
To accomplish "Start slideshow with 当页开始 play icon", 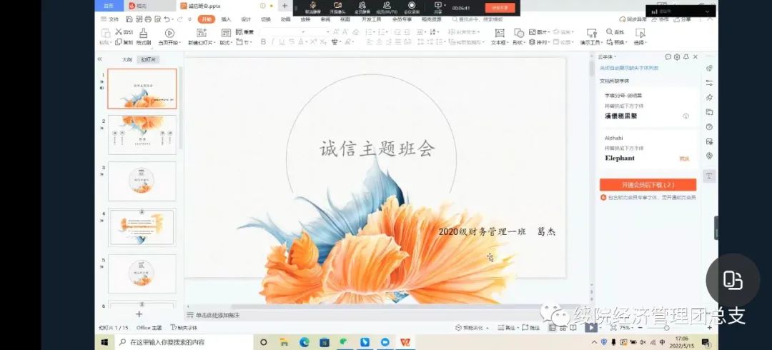I will [169, 33].
